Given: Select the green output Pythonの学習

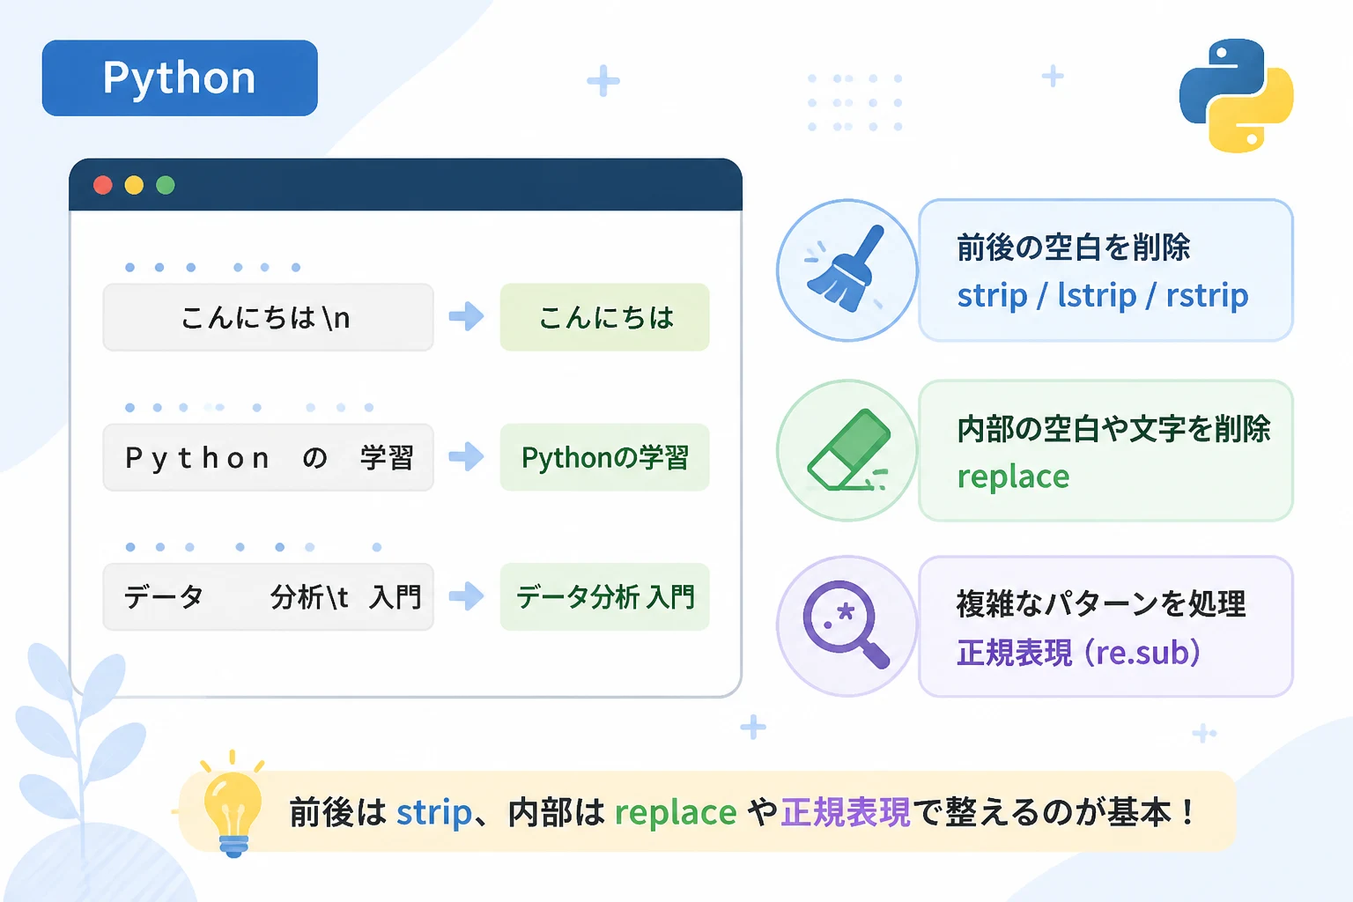Looking at the screenshot, I should [x=604, y=457].
